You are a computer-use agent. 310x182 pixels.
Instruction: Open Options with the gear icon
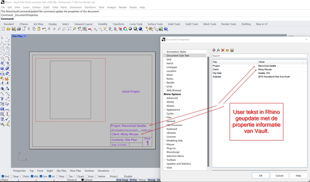(151, 29)
